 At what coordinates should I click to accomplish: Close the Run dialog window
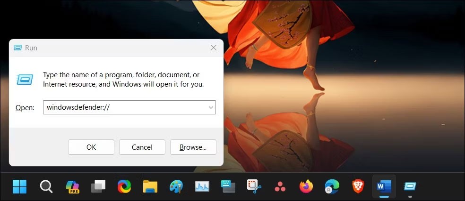[214, 48]
